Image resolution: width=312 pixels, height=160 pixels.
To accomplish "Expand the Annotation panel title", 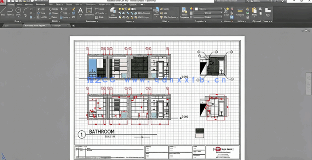I will click(x=92, y=21).
